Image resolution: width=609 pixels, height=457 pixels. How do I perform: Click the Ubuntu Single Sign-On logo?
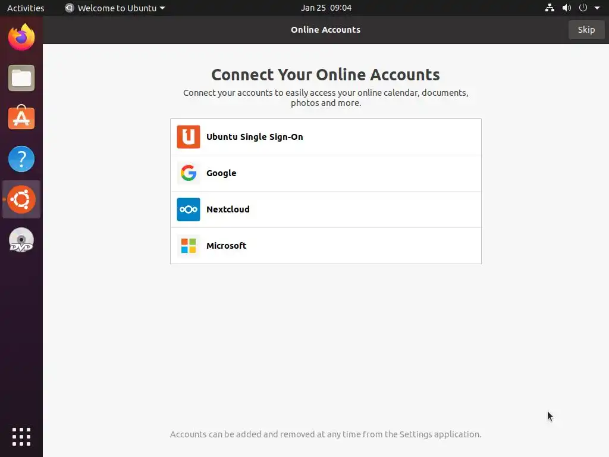[189, 137]
